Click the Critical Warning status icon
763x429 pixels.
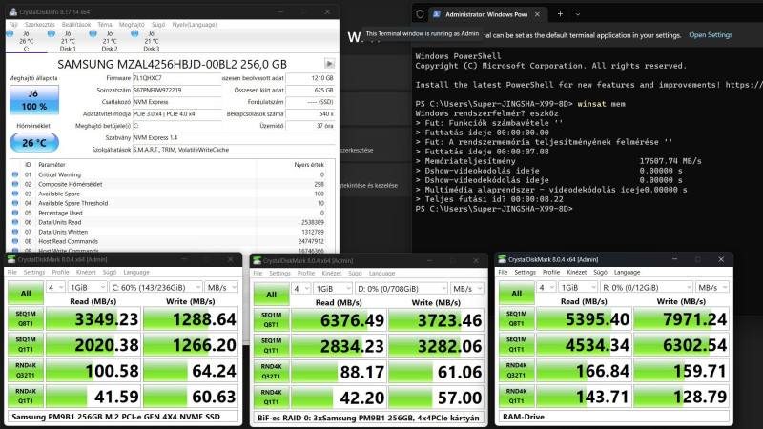[15, 174]
